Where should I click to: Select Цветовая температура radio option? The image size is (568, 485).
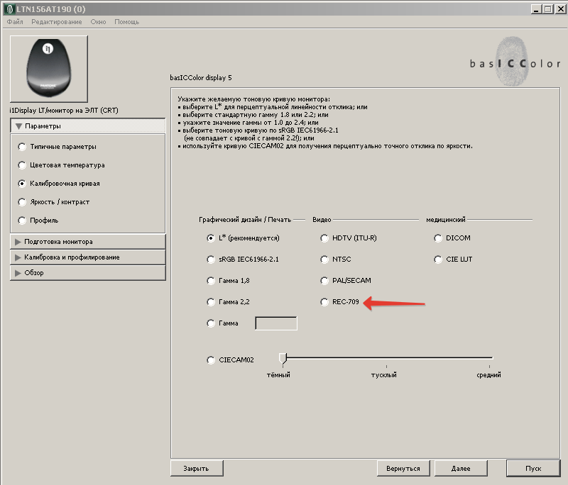click(22, 165)
